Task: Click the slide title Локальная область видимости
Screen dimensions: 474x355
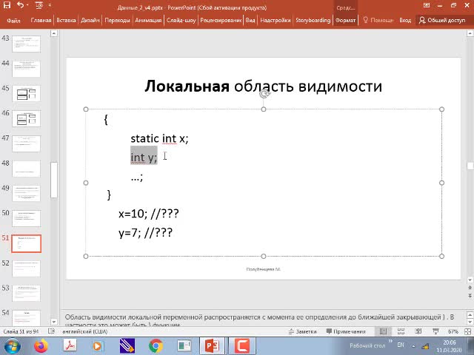Action: [264, 87]
